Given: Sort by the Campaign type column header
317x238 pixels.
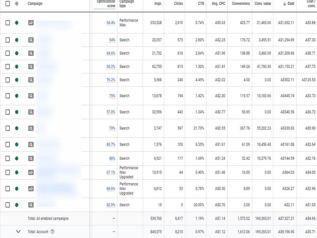Looking at the screenshot, I should [x=127, y=3].
